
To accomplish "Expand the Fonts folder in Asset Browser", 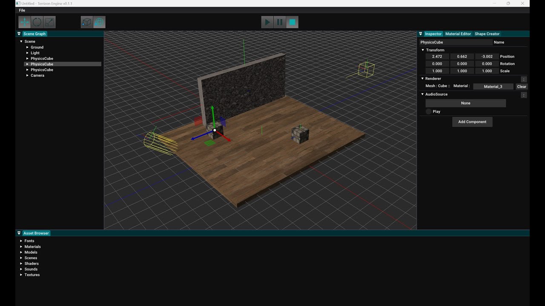I will tap(21, 241).
